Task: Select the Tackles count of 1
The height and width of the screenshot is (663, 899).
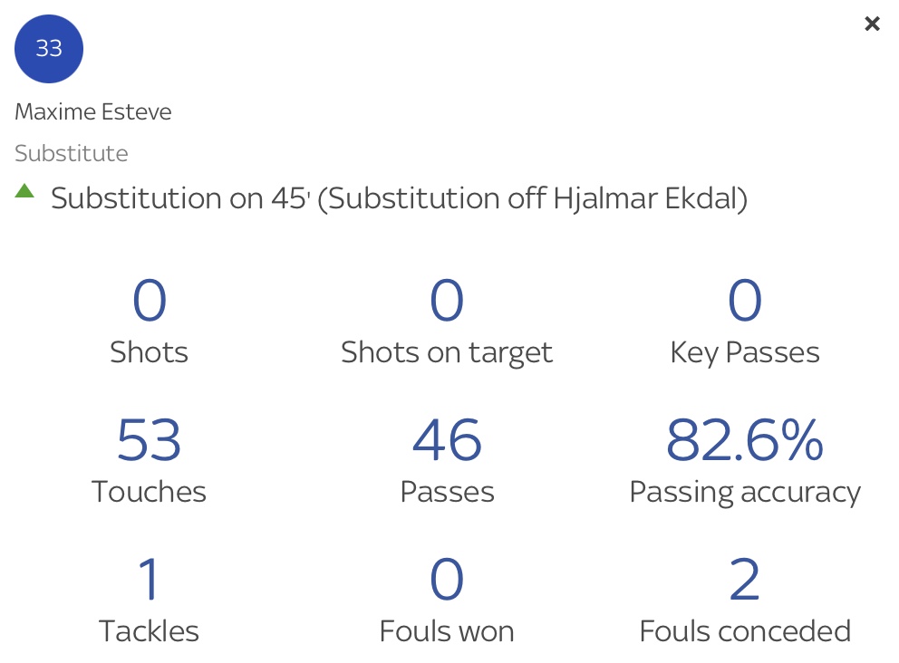Action: 149,580
